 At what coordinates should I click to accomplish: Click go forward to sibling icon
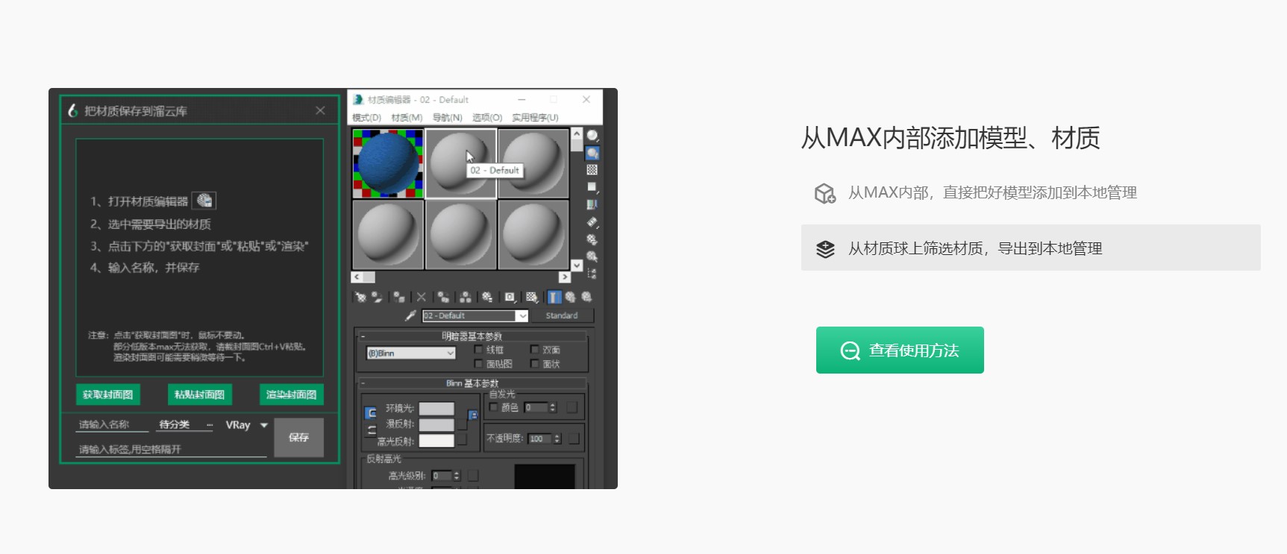pyautogui.click(x=587, y=297)
